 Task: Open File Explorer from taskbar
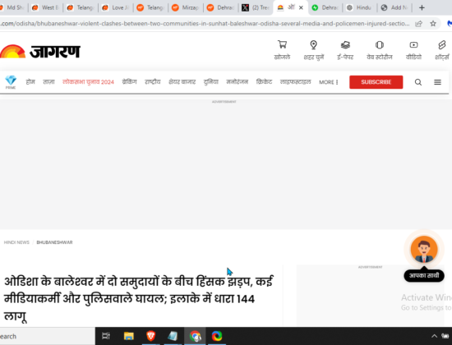tap(128, 336)
